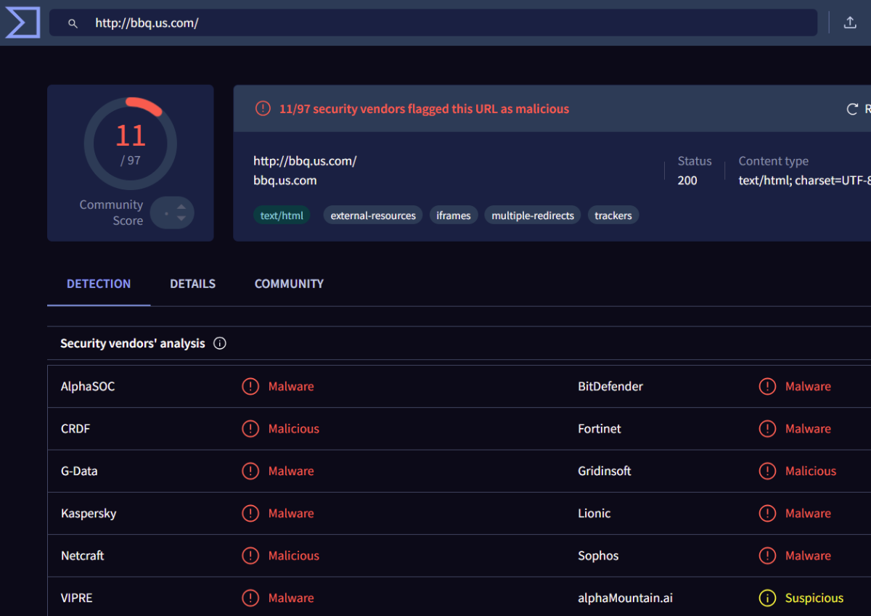Click the G-Data vendor name
871x616 pixels.
79,471
